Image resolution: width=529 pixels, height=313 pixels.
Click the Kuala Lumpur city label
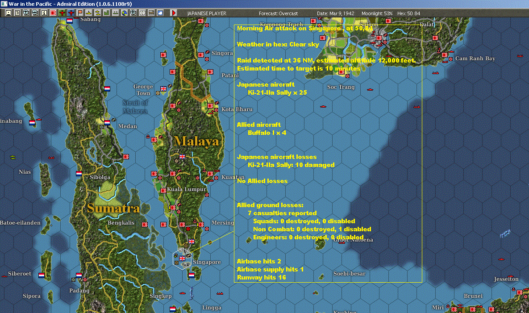click(187, 189)
